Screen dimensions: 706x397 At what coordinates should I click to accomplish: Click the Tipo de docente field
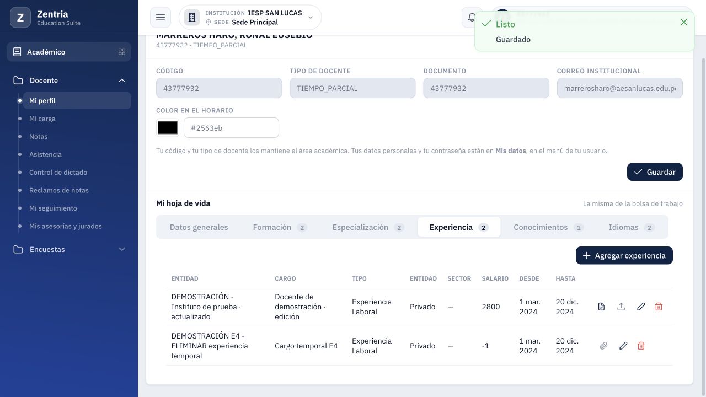click(x=352, y=88)
